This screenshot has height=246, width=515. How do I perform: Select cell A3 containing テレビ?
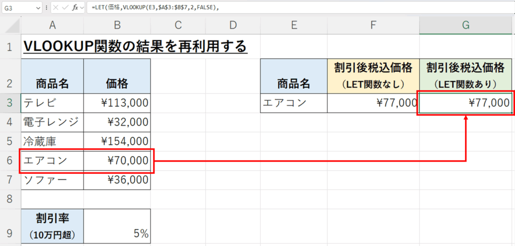click(x=52, y=103)
